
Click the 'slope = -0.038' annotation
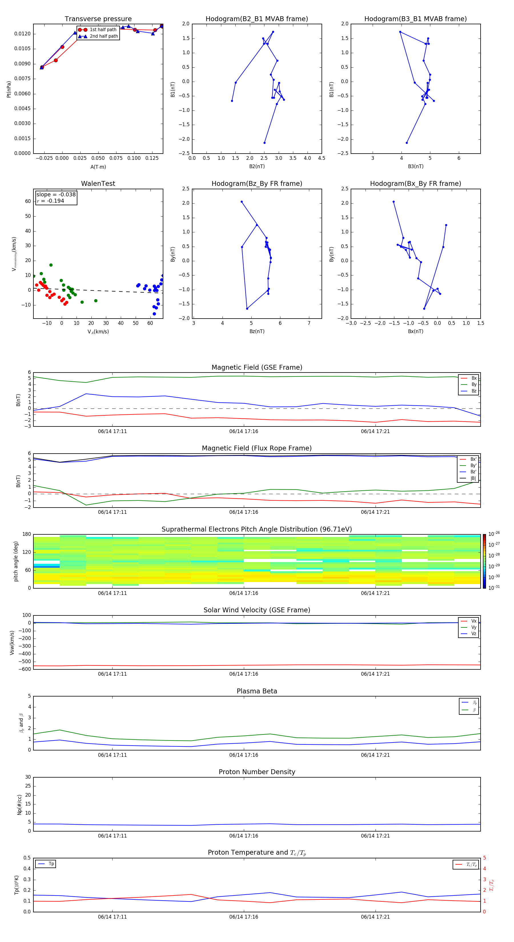[56, 195]
